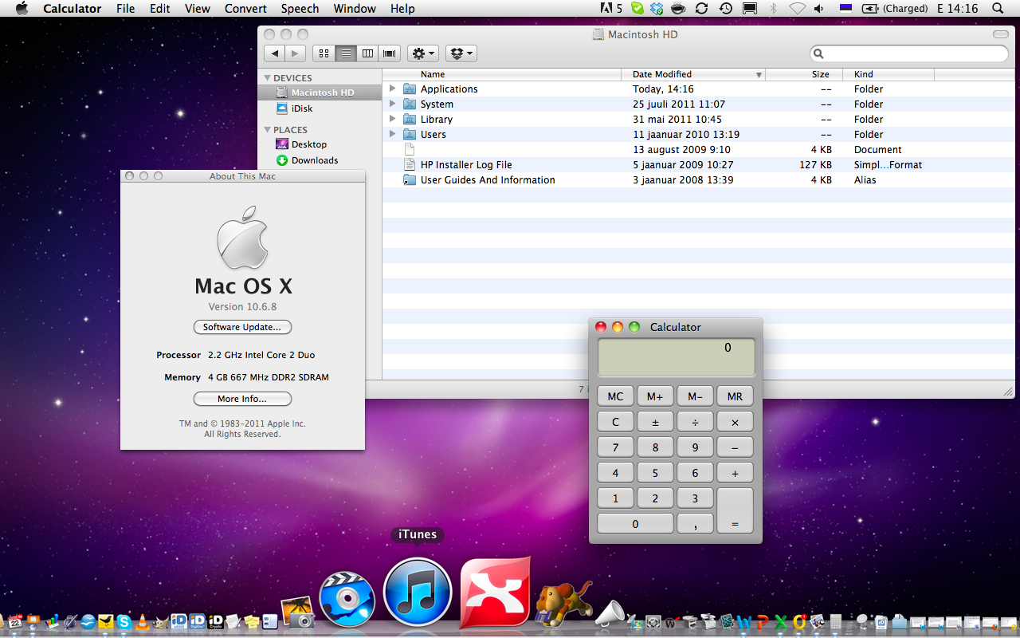Viewport: 1020px width, 638px height.
Task: Open the Convert menu
Action: click(x=245, y=9)
